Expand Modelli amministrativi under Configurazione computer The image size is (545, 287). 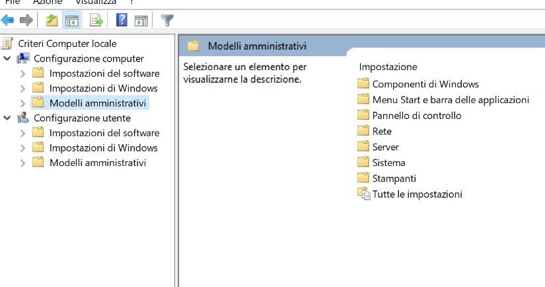(x=23, y=103)
